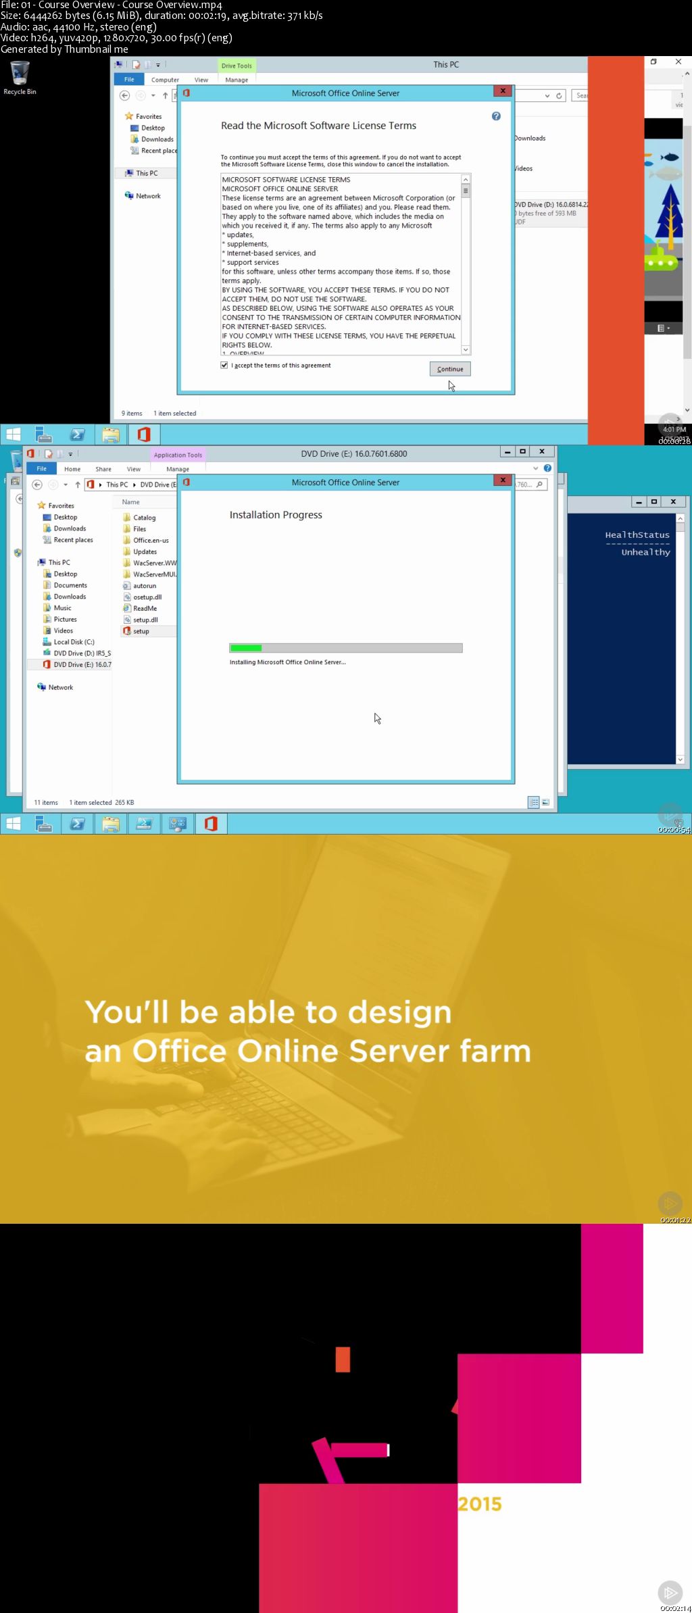Select DVD Drive (E:) 16.0.7 in sidebar
692x1613 pixels.
(x=76, y=665)
